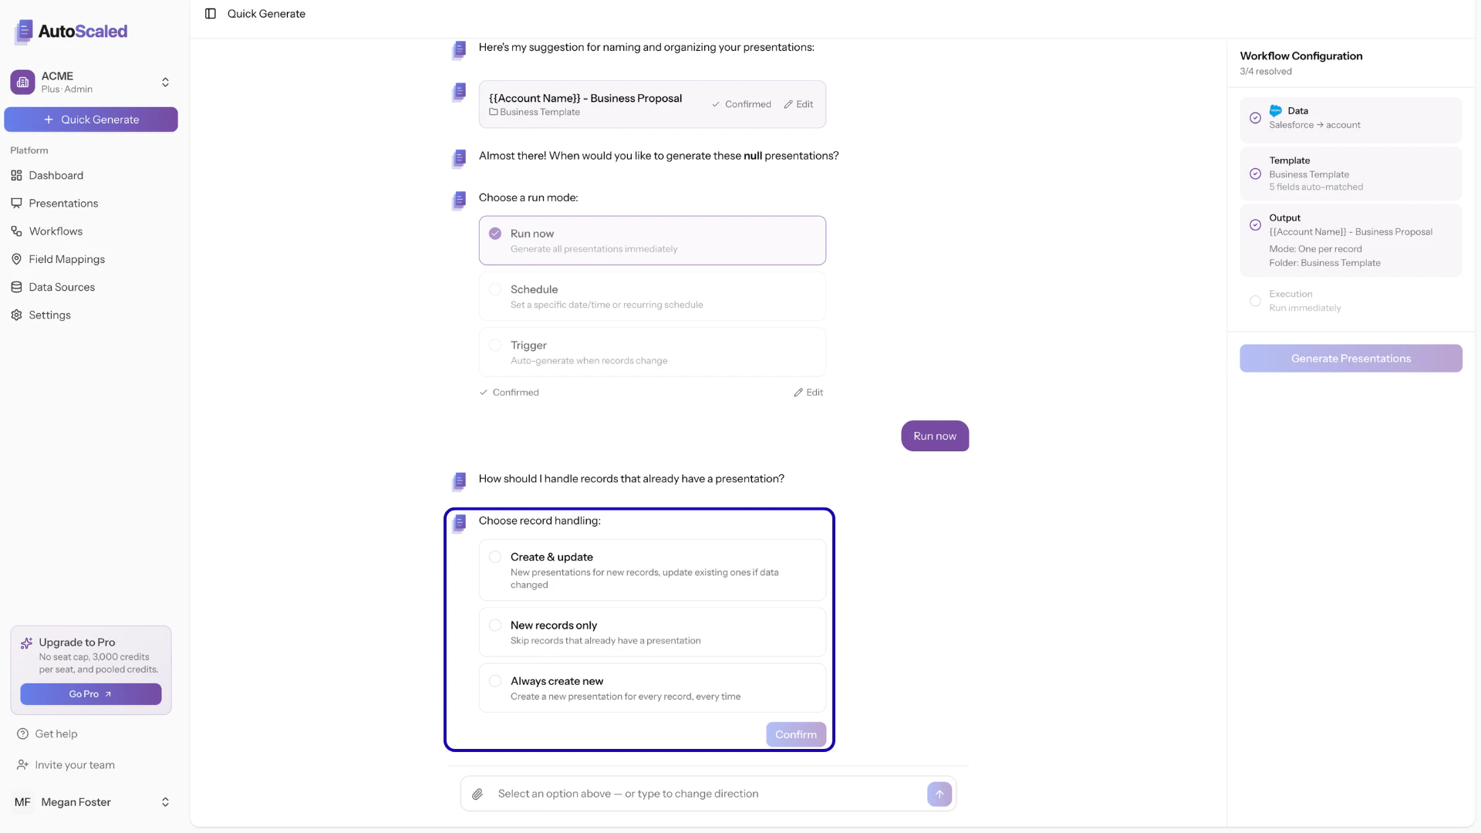Screen dimensions: 1481x833
Task: Edit the Business Proposal naming suggestion
Action: click(x=798, y=103)
